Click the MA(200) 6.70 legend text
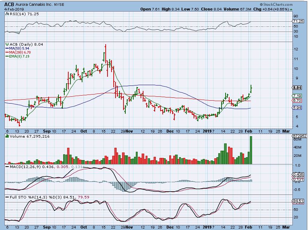308x230 pixels. [x=20, y=53]
